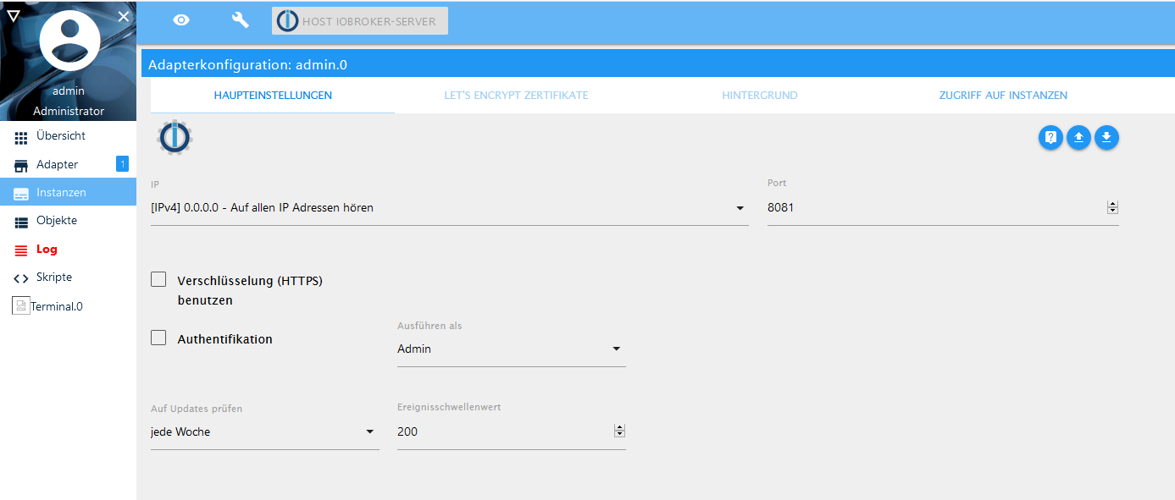Enable the Verschlüsselung (HTTPS) benutzen checkbox

click(x=158, y=279)
